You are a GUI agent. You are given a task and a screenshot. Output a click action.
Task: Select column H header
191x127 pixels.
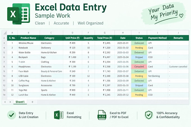pos(123,33)
